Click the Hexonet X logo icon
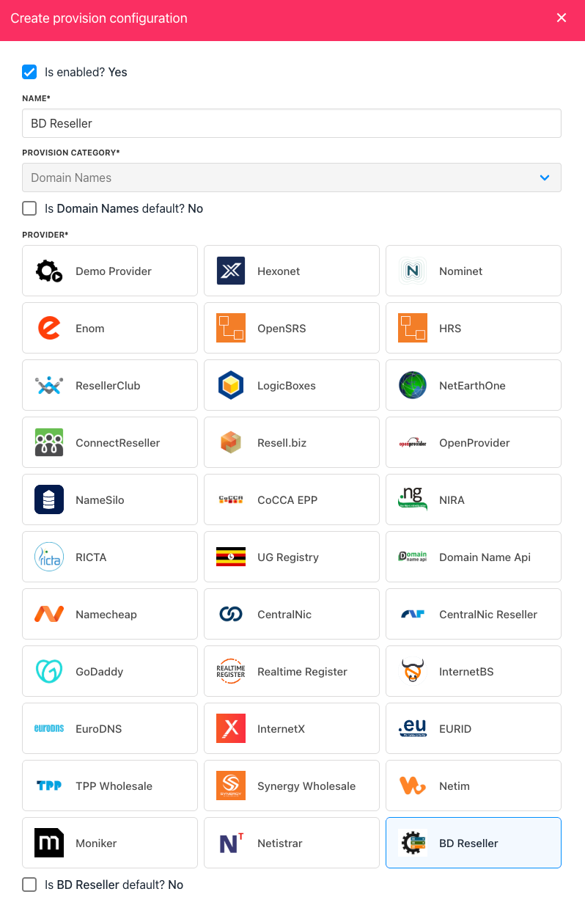The image size is (585, 897). pyautogui.click(x=231, y=271)
